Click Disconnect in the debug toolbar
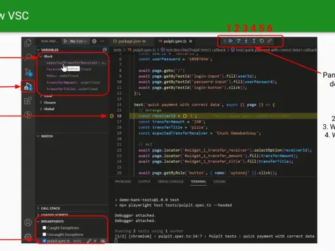Screen dimensions: 335x251 (270, 41)
